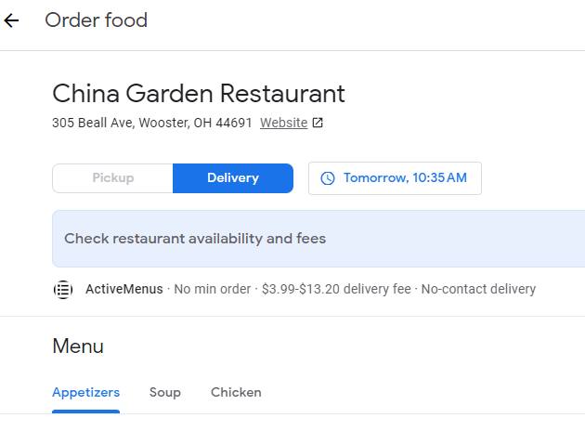Click the external link icon beside Website
Screen dimensions: 585x431
coord(318,123)
